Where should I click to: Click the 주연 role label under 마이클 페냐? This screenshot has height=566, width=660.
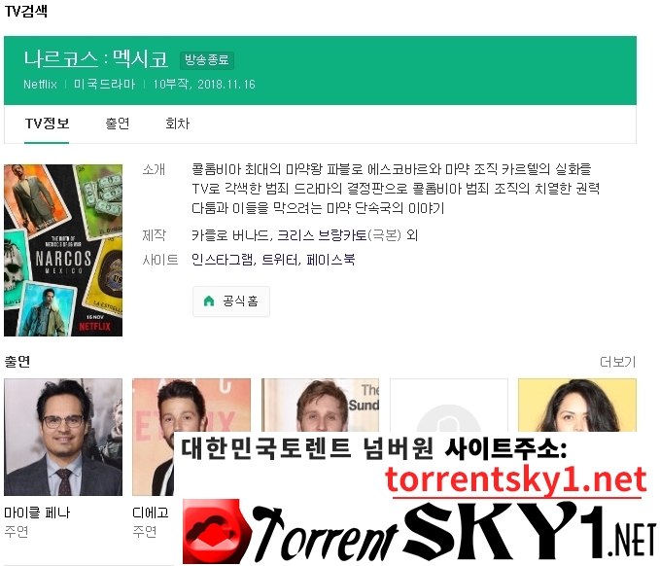(x=17, y=531)
